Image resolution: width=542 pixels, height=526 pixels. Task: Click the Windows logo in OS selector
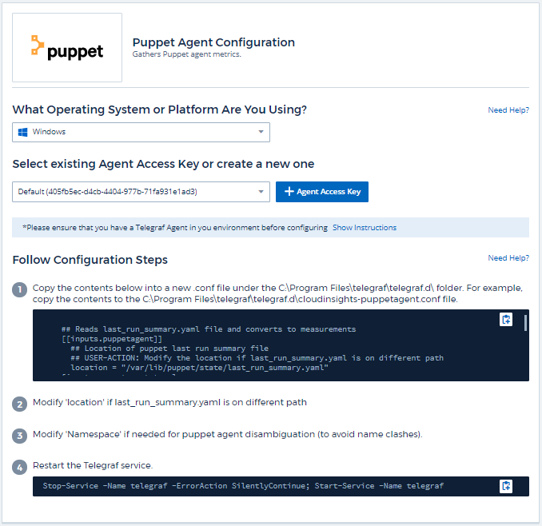(x=23, y=132)
